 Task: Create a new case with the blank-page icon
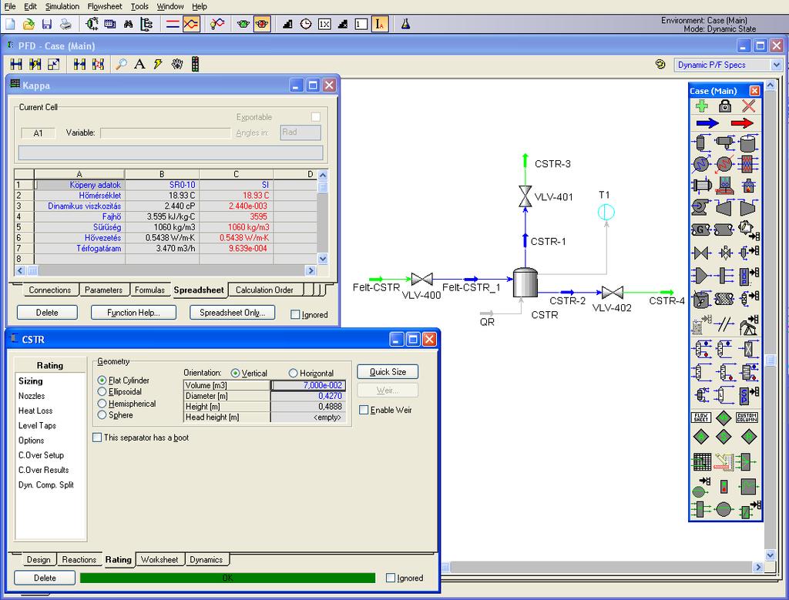(x=10, y=24)
